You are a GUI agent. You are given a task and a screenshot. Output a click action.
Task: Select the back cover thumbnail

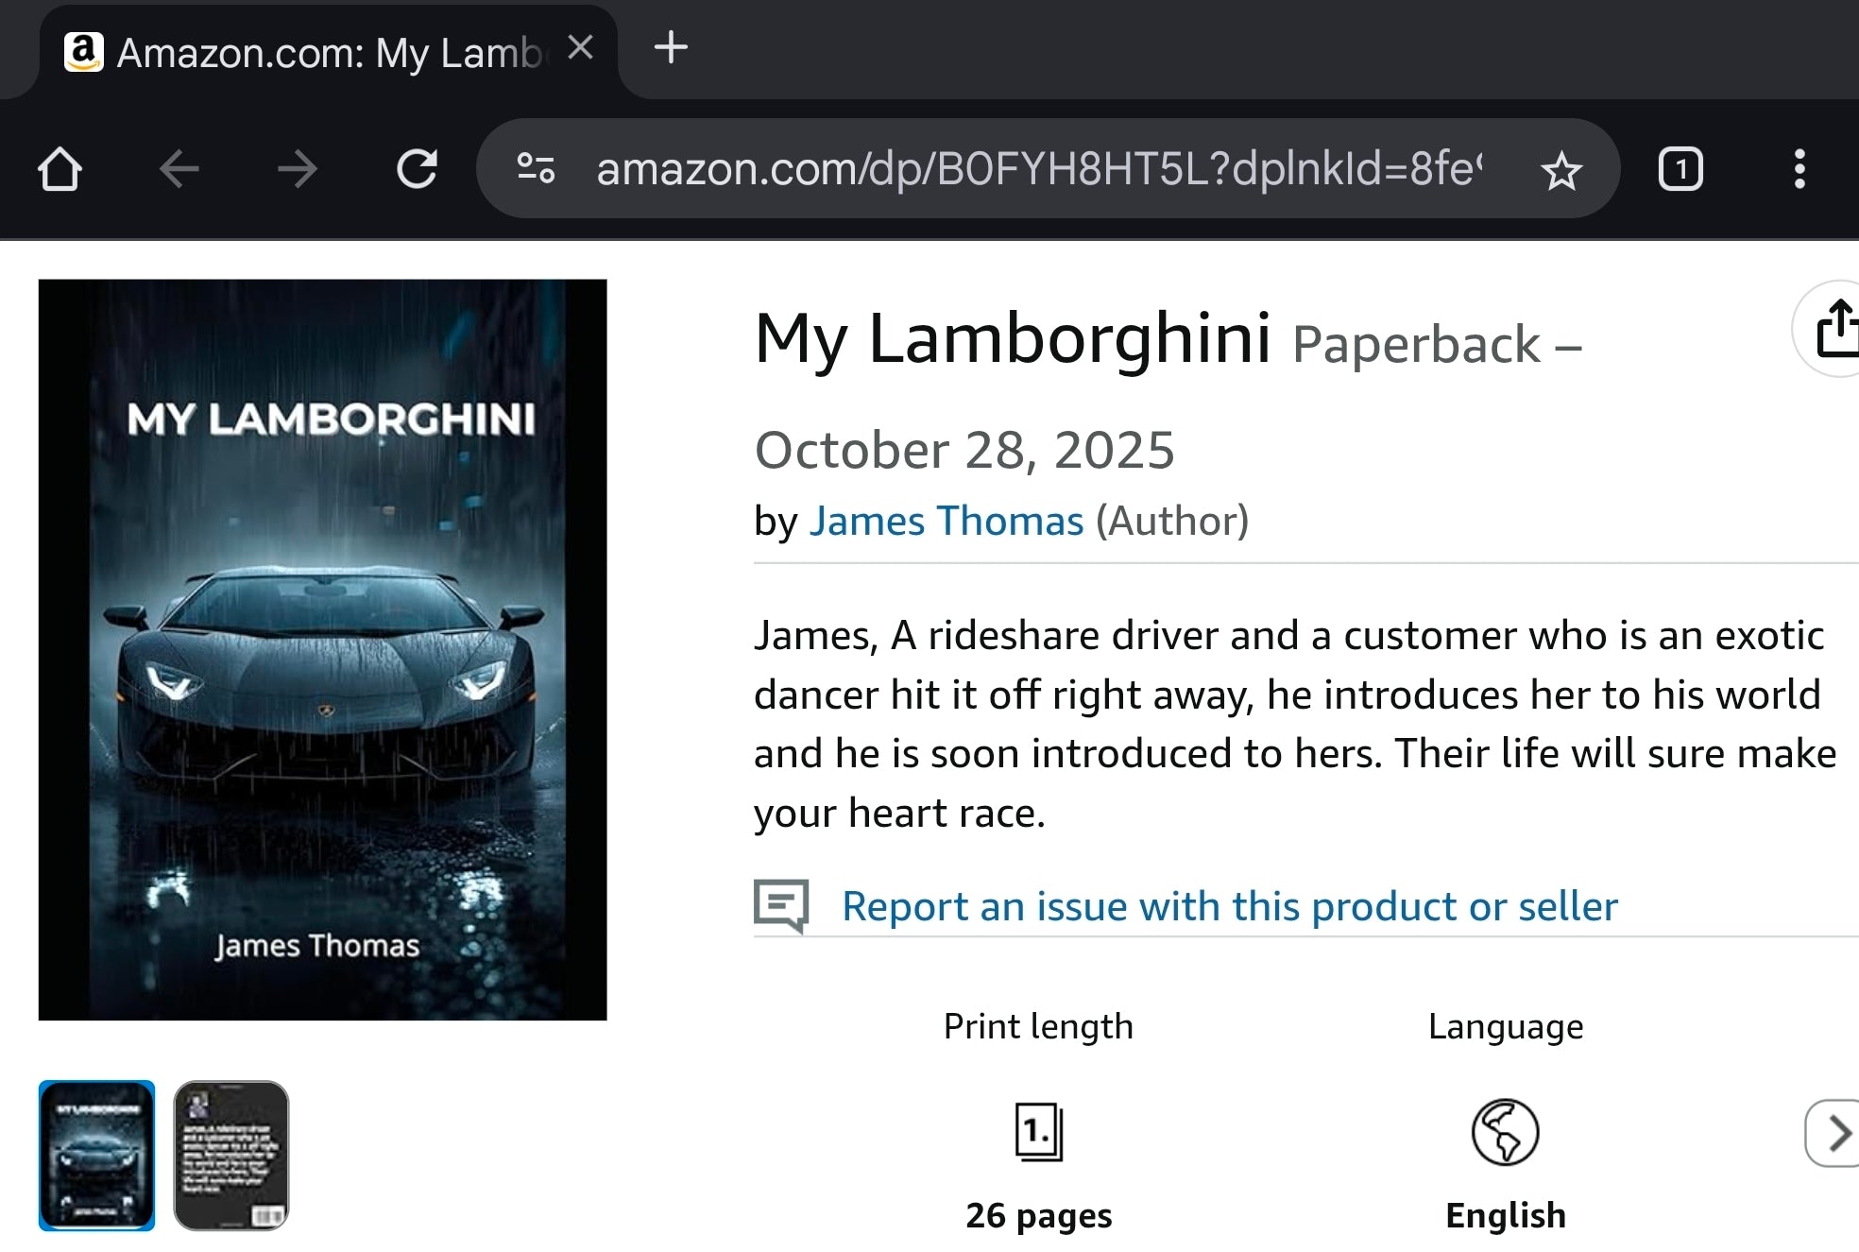[x=231, y=1157]
